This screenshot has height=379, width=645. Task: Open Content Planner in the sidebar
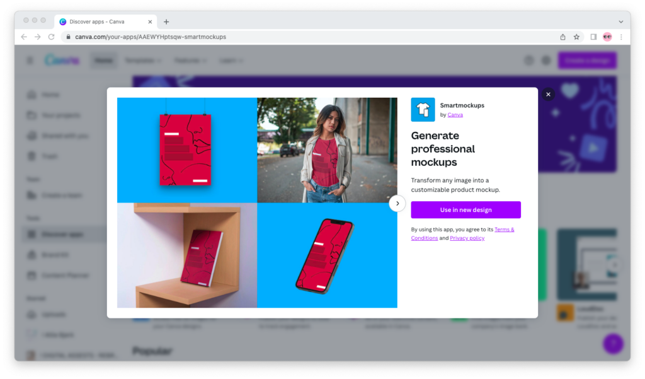[x=64, y=275]
